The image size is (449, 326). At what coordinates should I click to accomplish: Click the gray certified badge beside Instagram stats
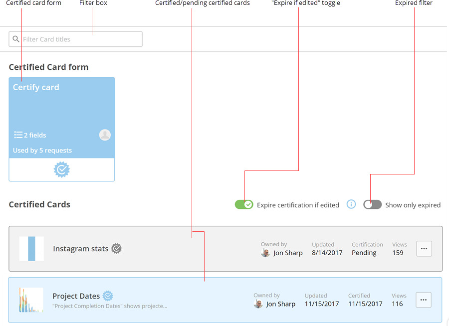[x=116, y=248]
